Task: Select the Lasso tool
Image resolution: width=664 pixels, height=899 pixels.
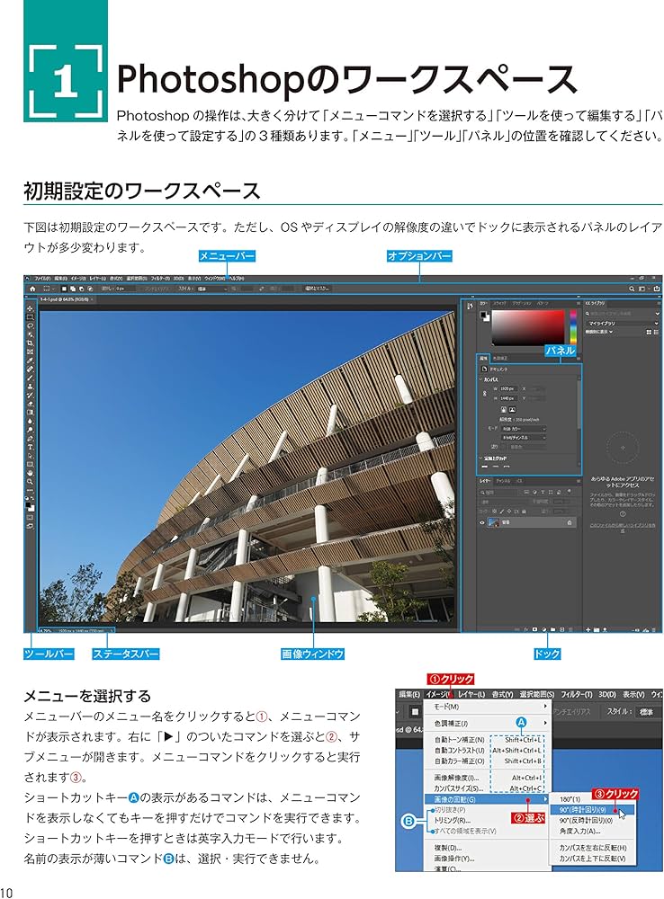Action: click(x=30, y=325)
